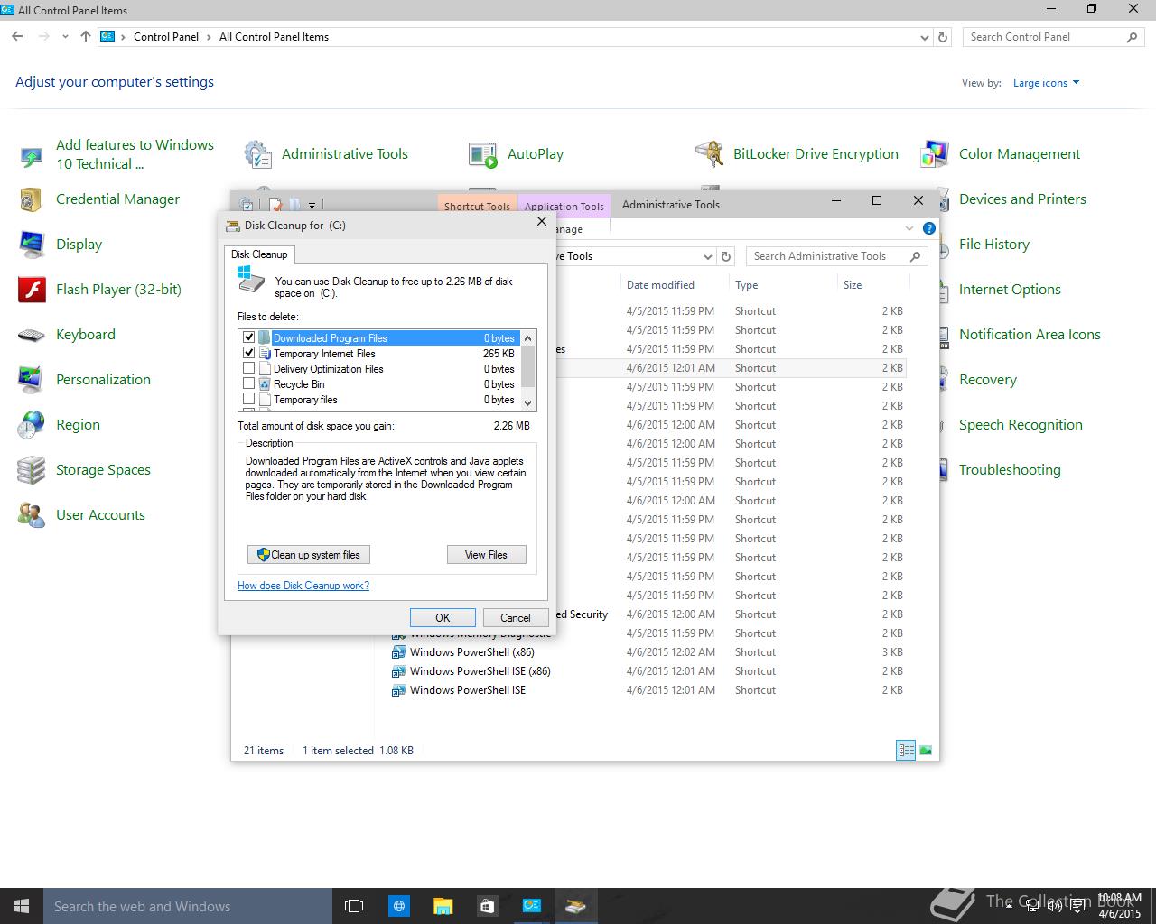Check the Temporary files checkbox
Viewport: 1156px width, 924px height.
249,399
